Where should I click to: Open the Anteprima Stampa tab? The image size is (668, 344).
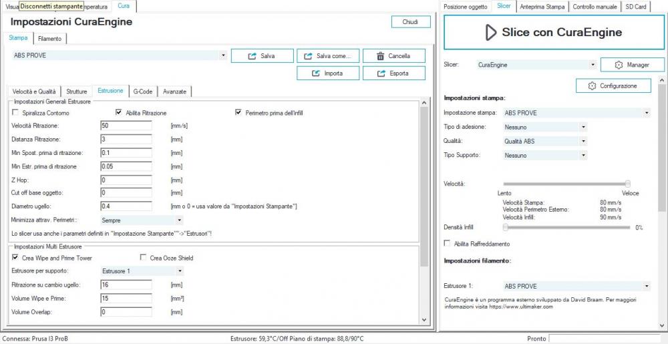[x=542, y=6]
